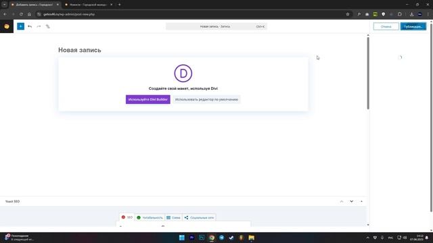Bookmark this page with the star
433x243 pixels.
pyautogui.click(x=348, y=14)
